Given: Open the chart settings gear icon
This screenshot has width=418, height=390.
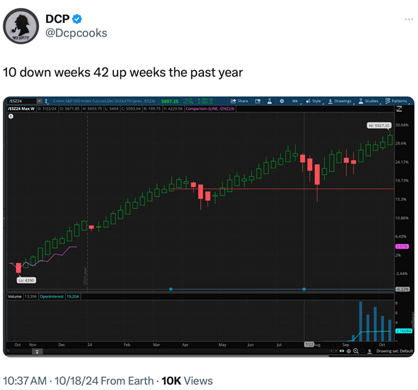Looking at the screenshot, I should tap(281, 101).
